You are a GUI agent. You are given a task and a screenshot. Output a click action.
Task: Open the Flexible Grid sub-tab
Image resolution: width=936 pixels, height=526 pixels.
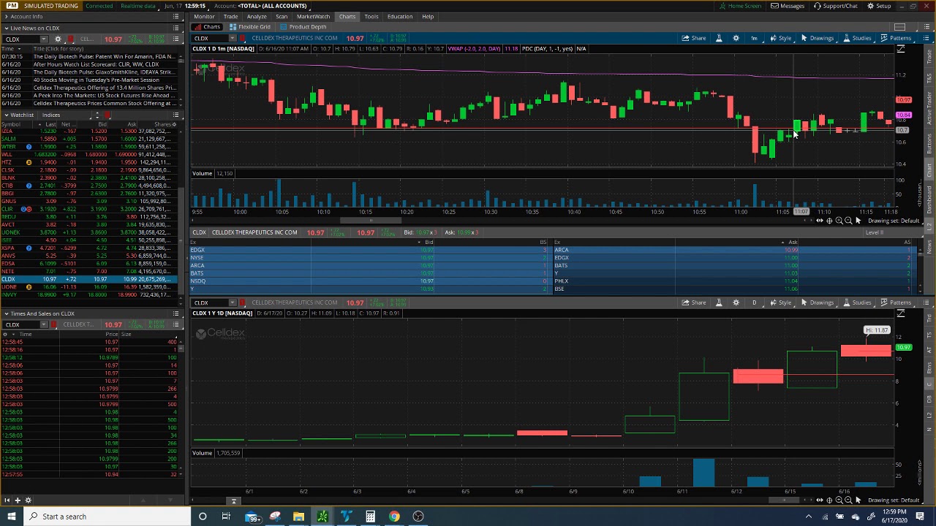click(250, 27)
